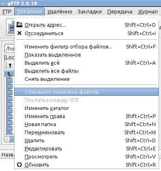Click the X disconnect icon in menu

[19, 33]
